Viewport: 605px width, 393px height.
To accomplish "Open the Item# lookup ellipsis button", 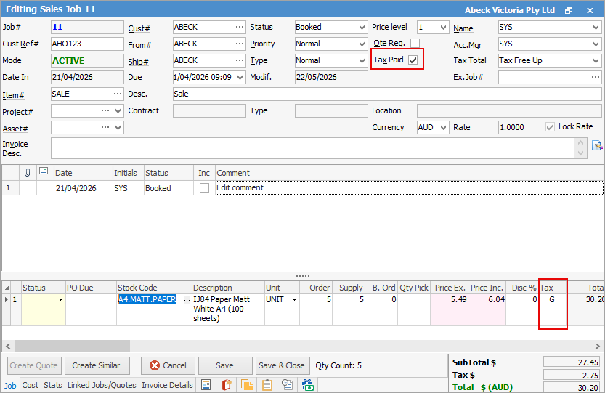I will tap(118, 94).
